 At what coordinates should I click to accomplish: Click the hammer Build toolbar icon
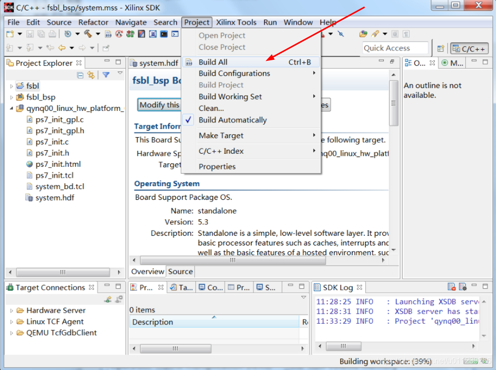[88, 34]
